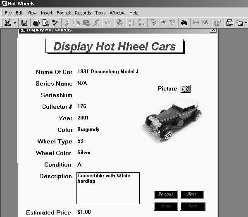Screen dimensions: 248x217
Task: Paste using the clipboard icon
Action: (86, 23)
